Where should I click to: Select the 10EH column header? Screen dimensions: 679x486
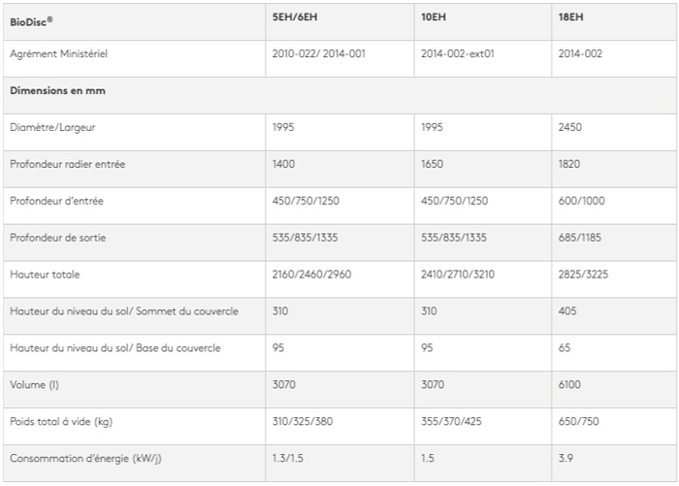pos(433,18)
